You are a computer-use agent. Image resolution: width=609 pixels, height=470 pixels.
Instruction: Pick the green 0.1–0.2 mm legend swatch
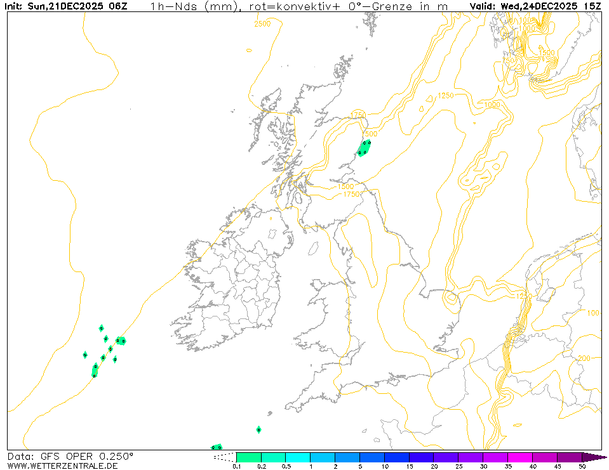pyautogui.click(x=248, y=457)
